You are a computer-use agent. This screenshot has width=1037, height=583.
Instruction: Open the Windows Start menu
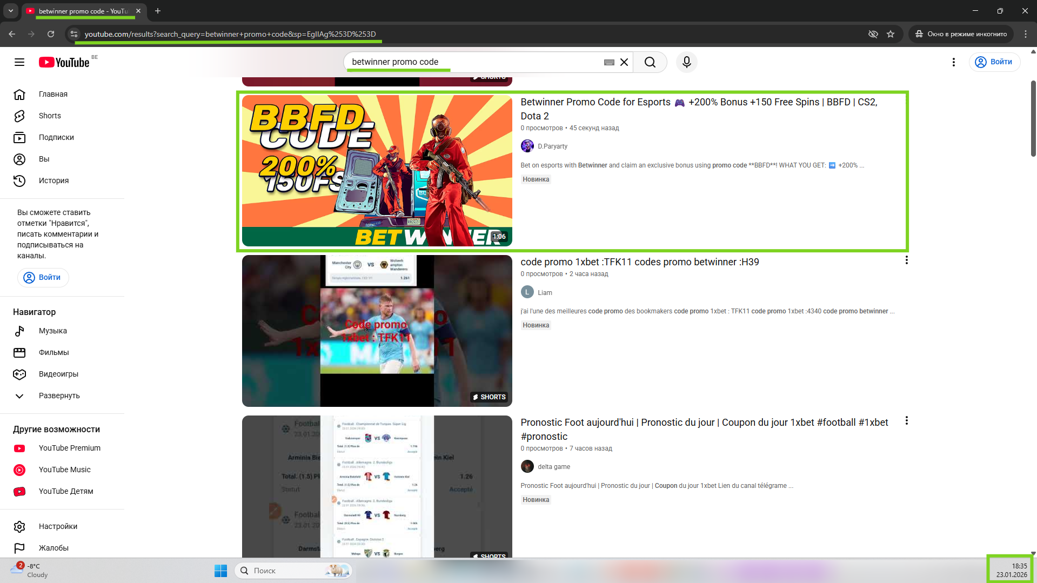point(220,571)
